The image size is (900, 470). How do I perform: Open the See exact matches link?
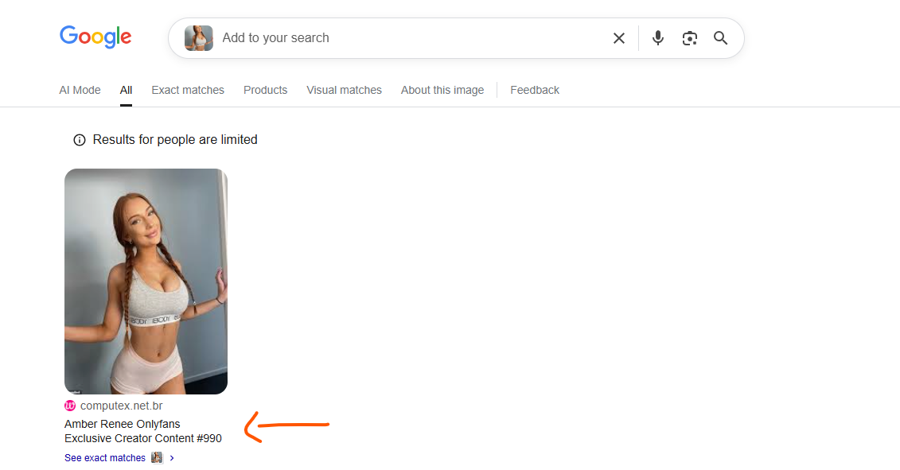coord(105,458)
